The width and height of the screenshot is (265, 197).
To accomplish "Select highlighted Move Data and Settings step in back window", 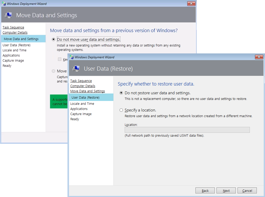I will click(24, 39).
